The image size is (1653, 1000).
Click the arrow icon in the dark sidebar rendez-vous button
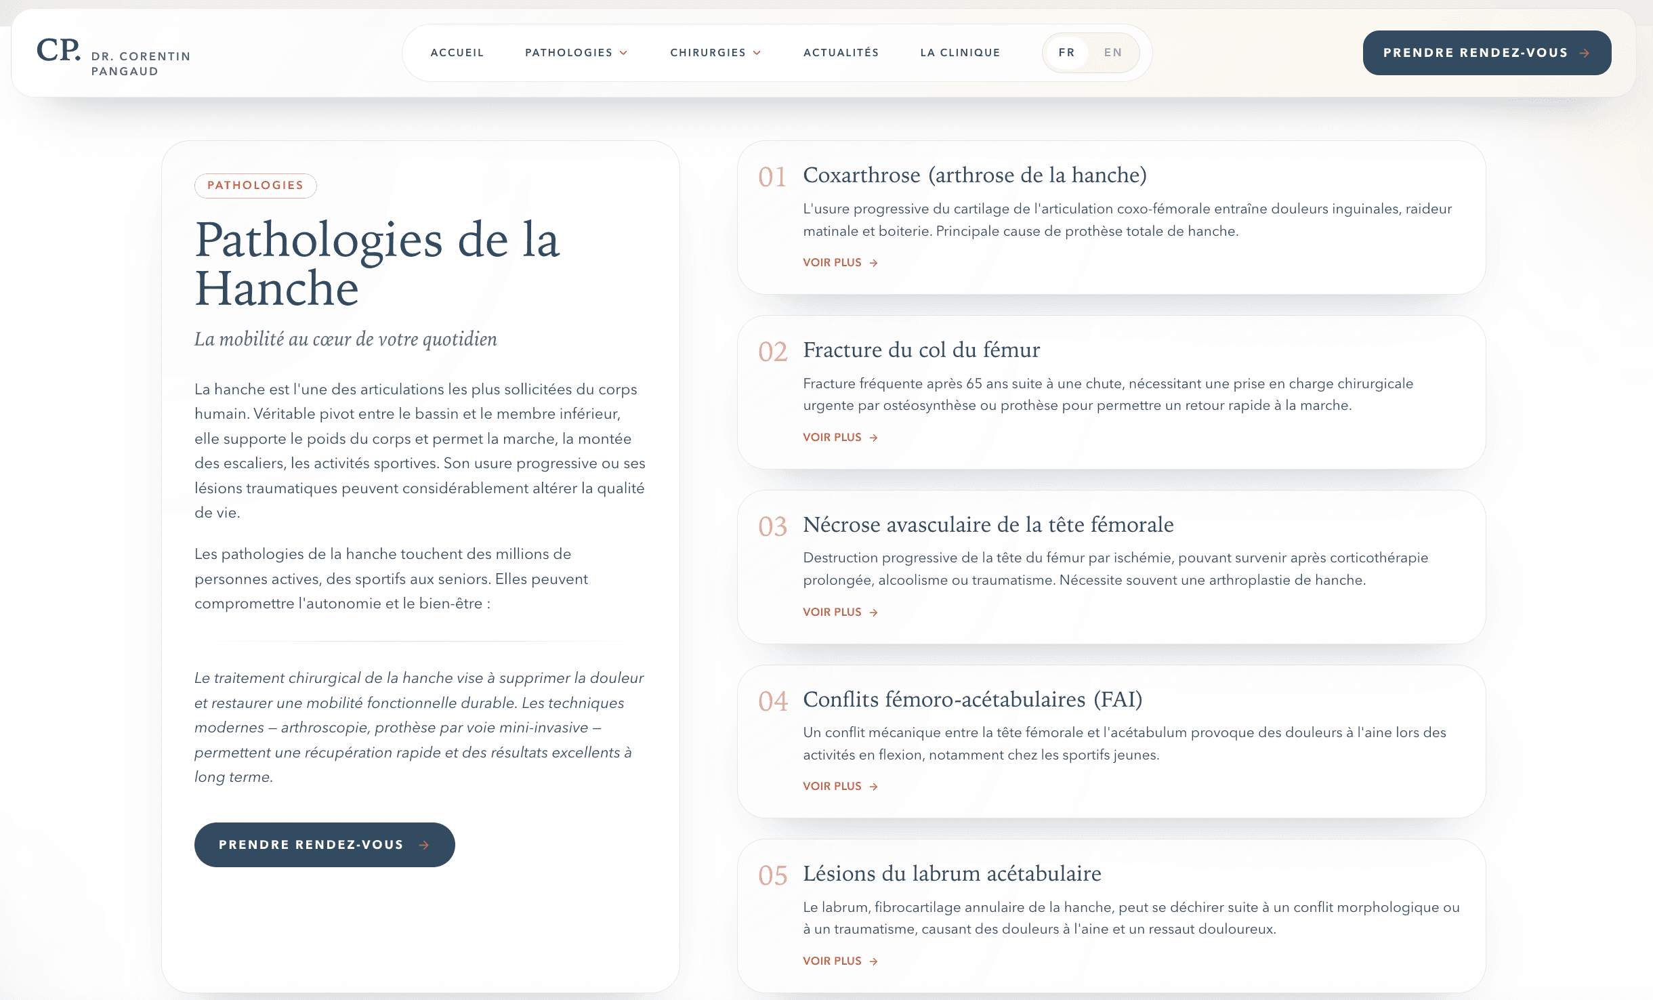pos(424,844)
